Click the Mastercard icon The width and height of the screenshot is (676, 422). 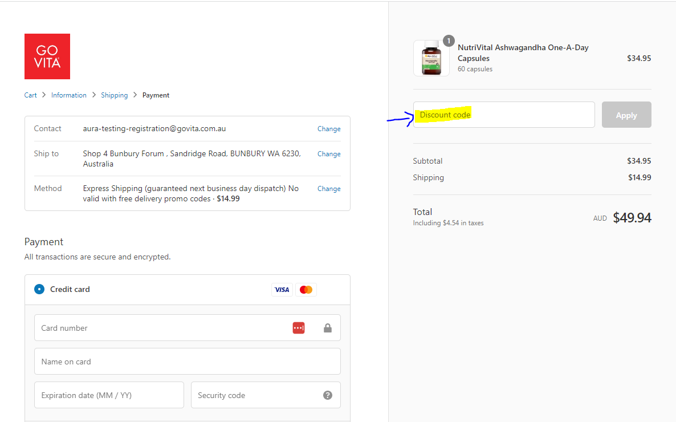tap(306, 290)
